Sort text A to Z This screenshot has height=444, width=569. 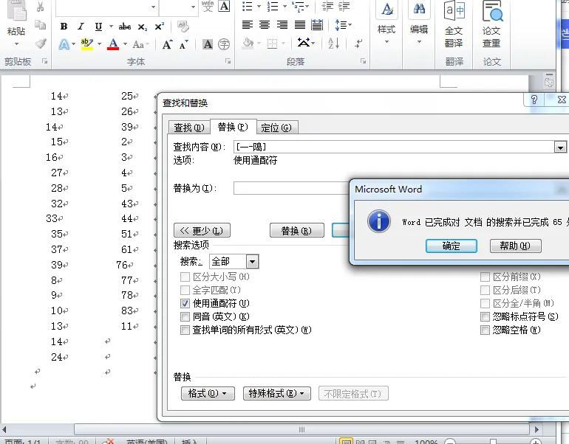coord(333,44)
